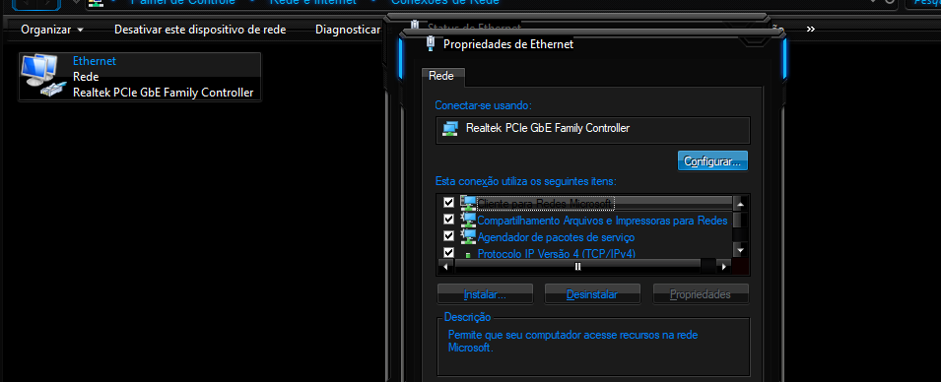
Task: Click the 'Esta conexão utiliza os seguintes itens' label
Action: coord(526,181)
